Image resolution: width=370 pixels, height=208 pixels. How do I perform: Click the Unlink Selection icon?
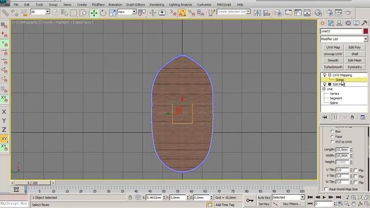tap(14, 13)
